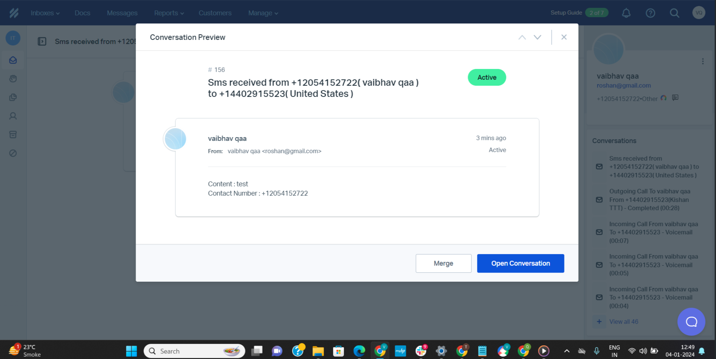The width and height of the screenshot is (716, 359).
Task: Open the Beacon chat bubble button
Action: [691, 322]
